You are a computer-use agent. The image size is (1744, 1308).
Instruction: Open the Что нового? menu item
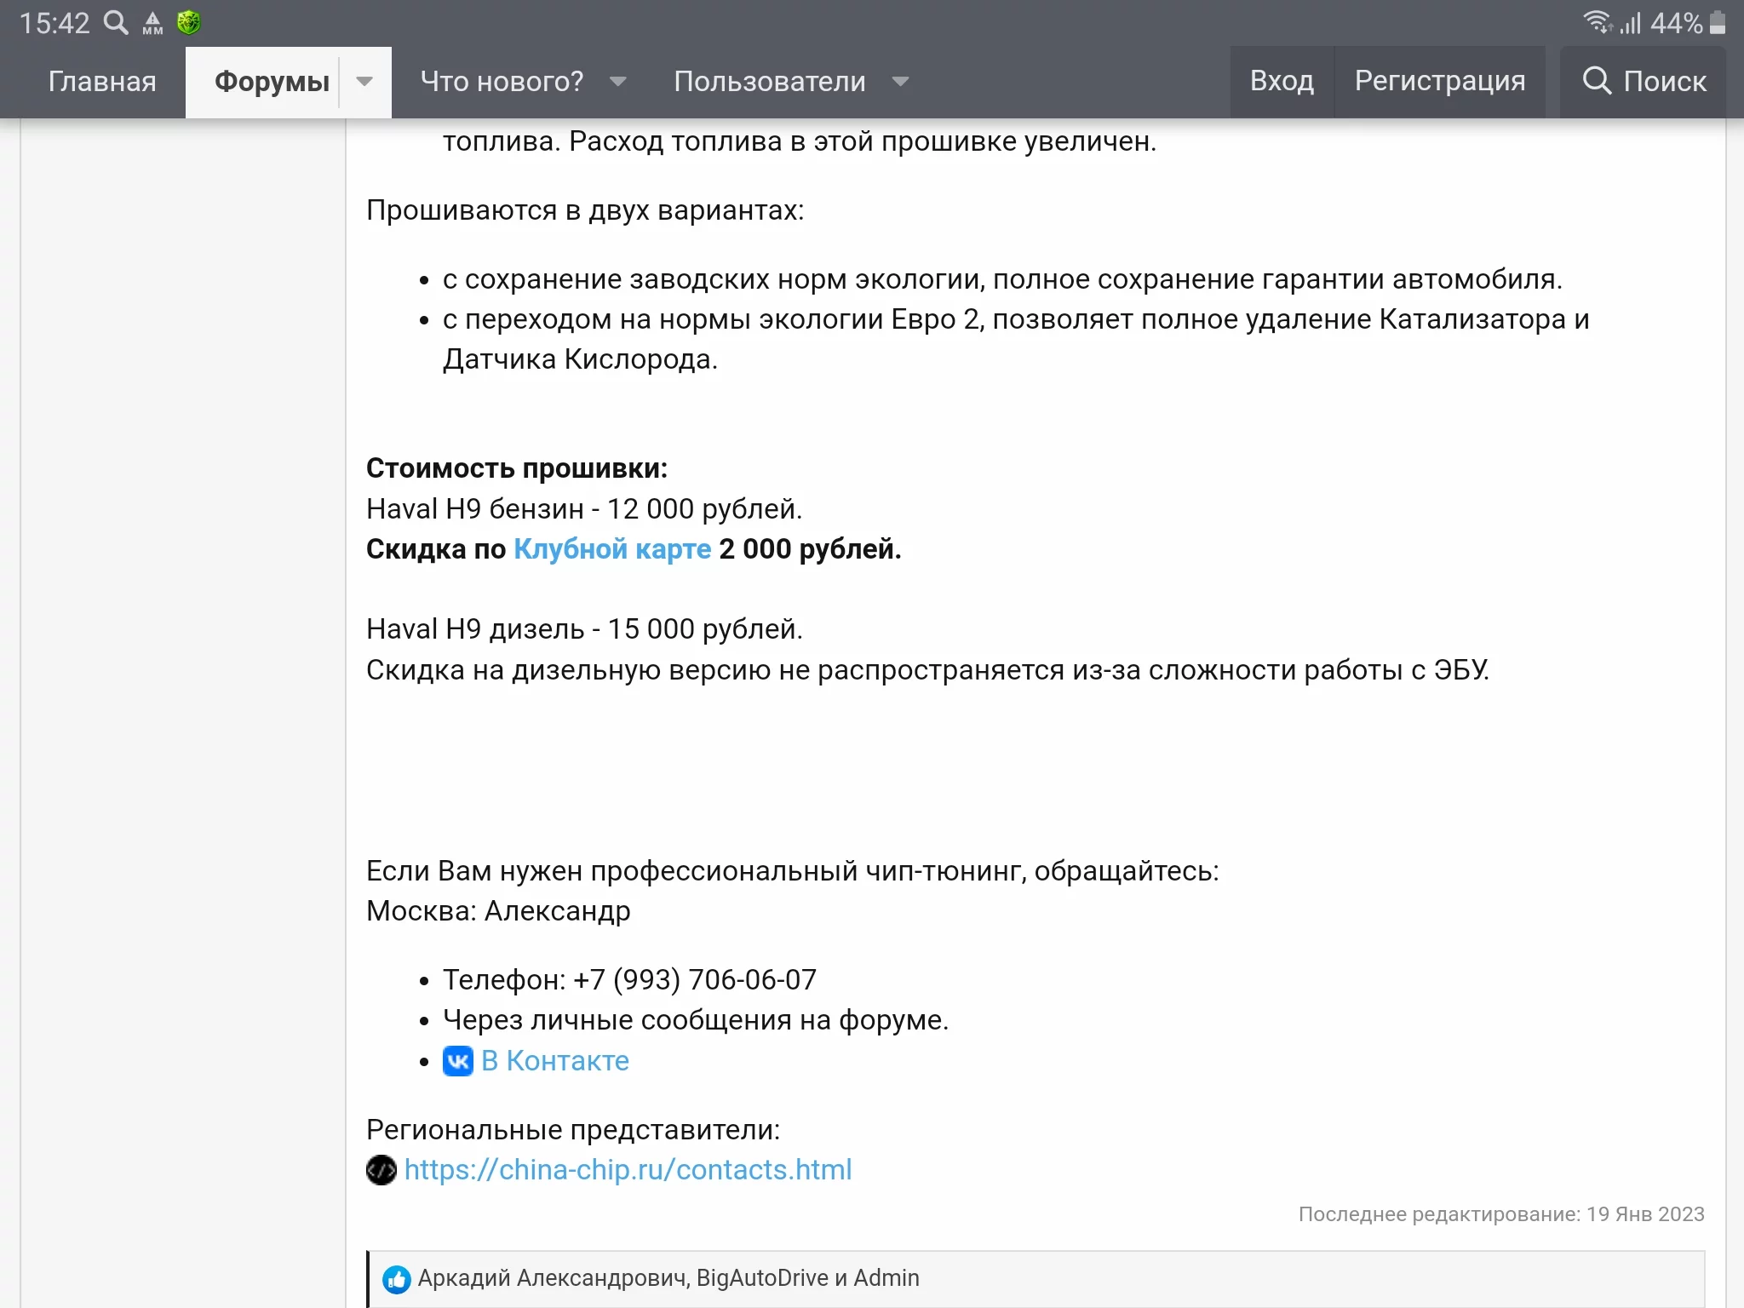pos(502,82)
